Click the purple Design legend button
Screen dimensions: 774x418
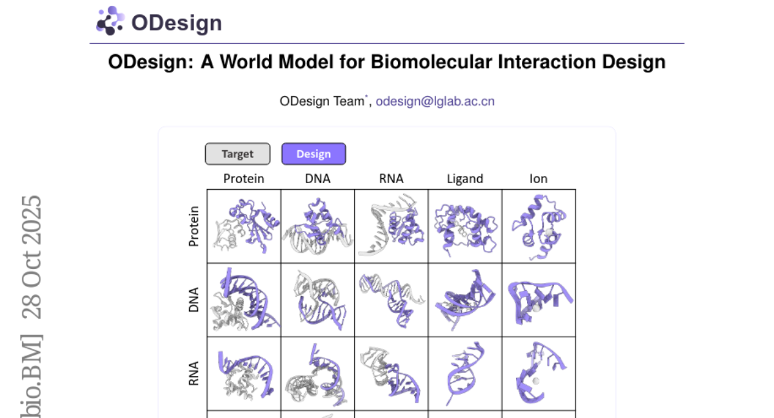[313, 154]
